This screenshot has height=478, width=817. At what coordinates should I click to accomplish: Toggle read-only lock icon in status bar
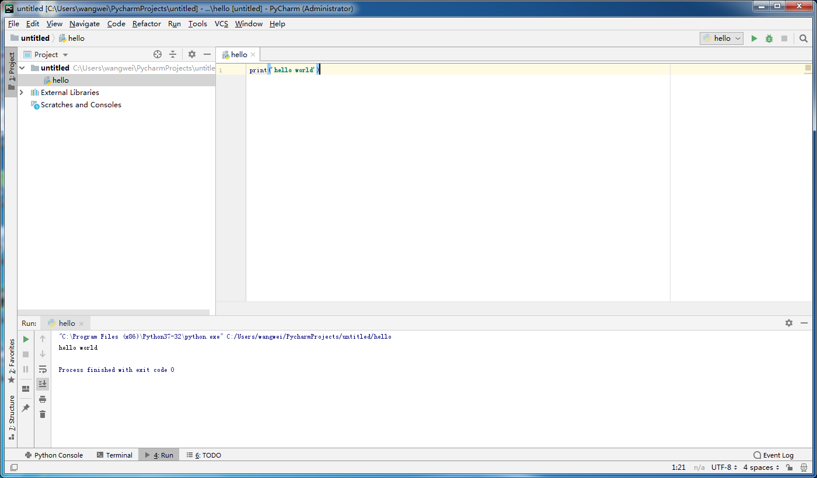(x=789, y=468)
